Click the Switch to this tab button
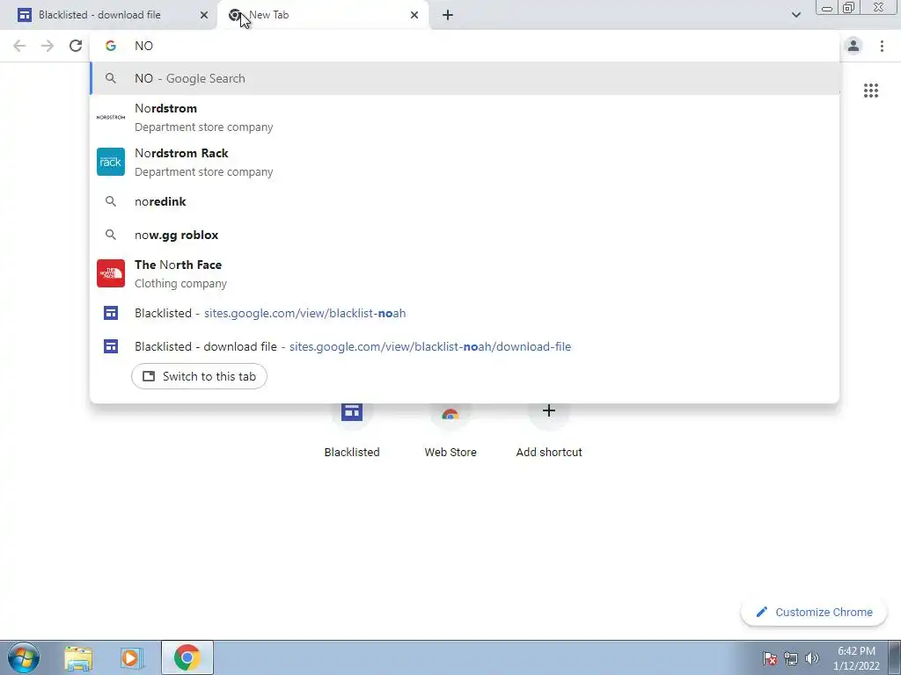The image size is (901, 675). click(x=199, y=376)
